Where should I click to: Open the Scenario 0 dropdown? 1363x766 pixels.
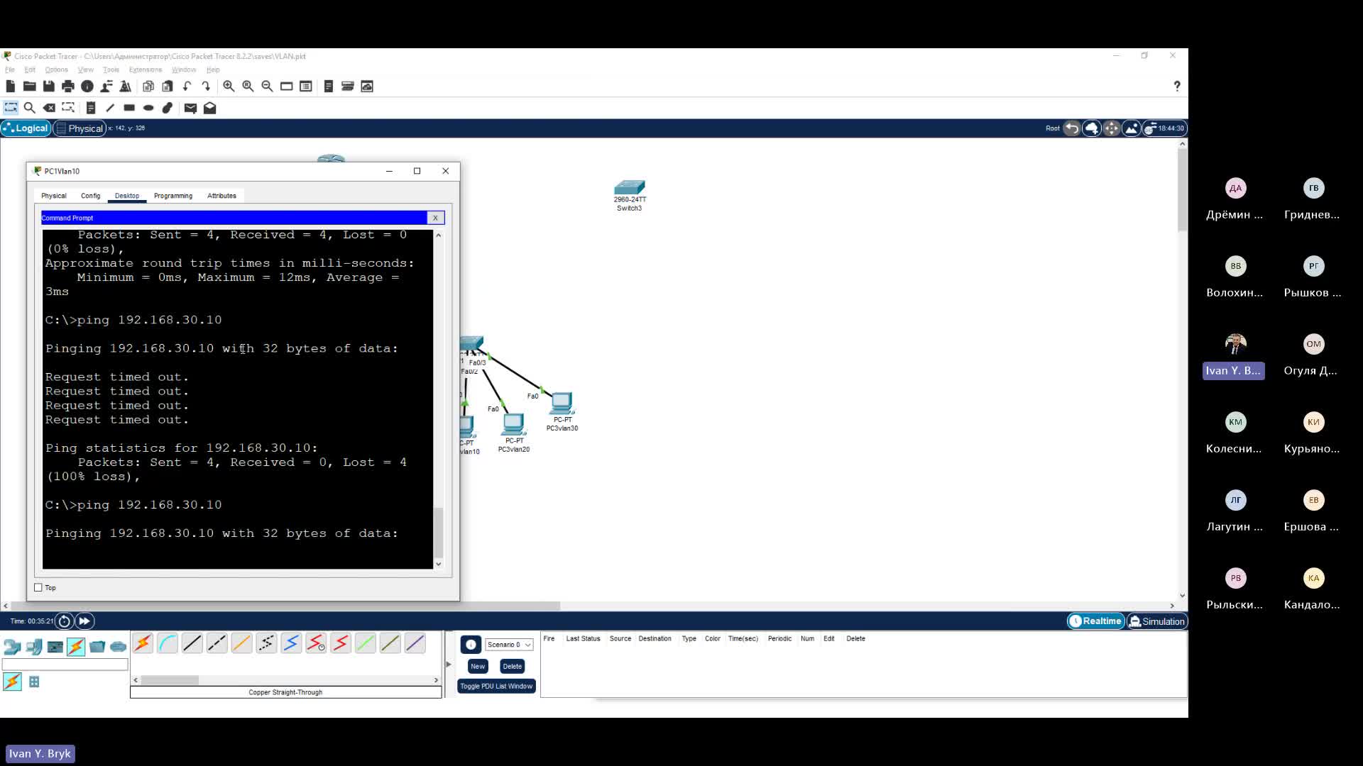[509, 645]
